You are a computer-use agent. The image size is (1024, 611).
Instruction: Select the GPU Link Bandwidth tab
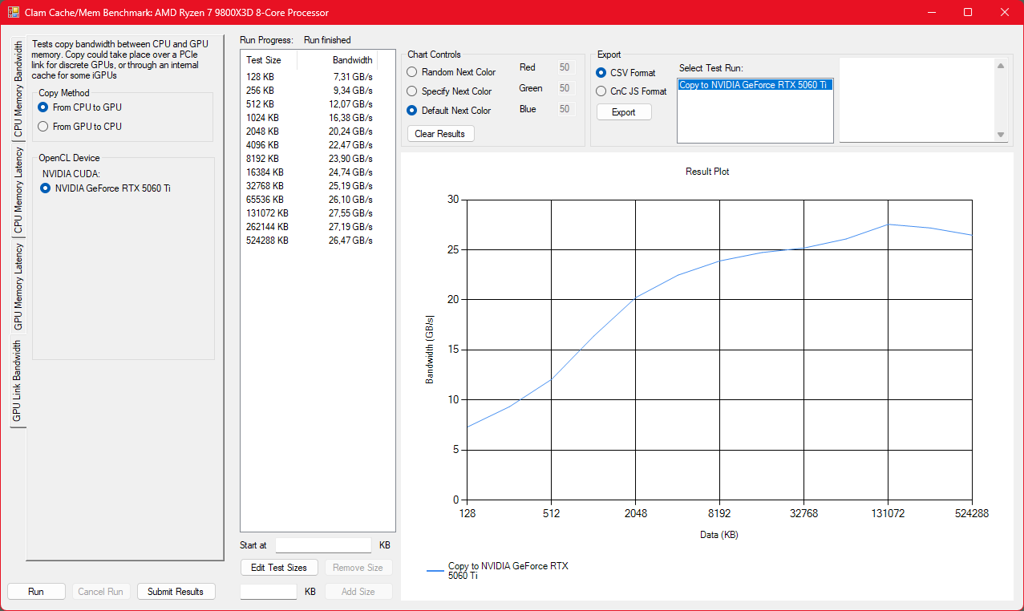[x=17, y=381]
